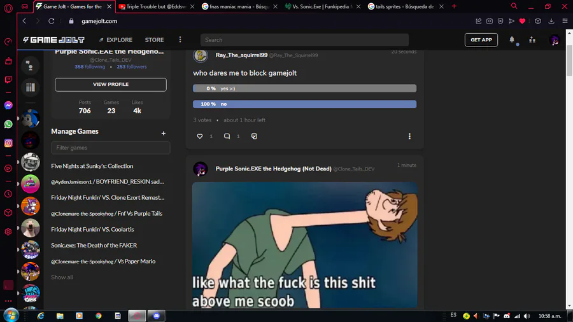This screenshot has width=573, height=322.
Task: Open the notifications bell
Action: point(512,40)
